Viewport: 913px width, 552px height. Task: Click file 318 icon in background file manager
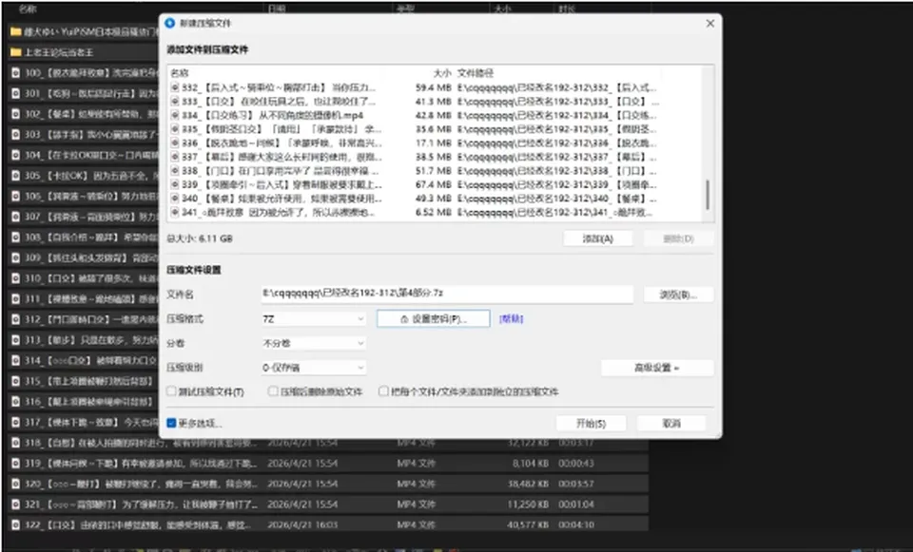click(x=16, y=444)
